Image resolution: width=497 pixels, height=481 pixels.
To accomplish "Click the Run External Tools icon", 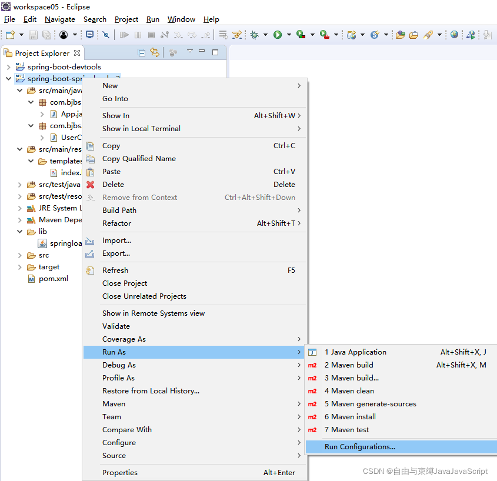I will pos(324,35).
